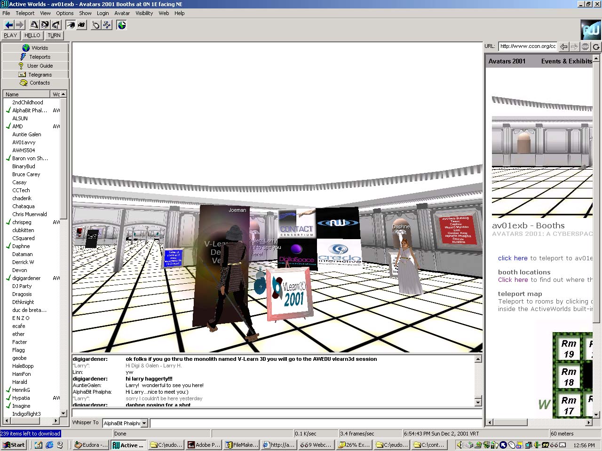Switch to third-person camera view icon
This screenshot has width=602, height=451.
(81, 25)
